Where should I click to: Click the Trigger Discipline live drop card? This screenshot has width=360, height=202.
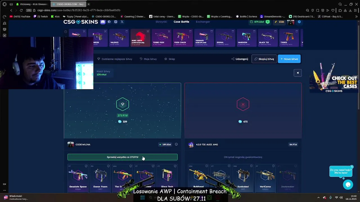click(x=204, y=38)
